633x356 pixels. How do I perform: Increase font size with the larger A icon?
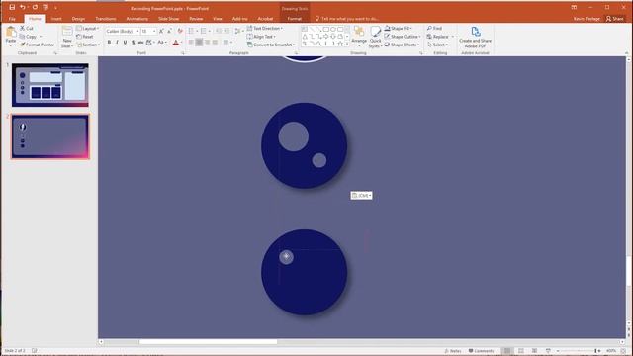[161, 31]
